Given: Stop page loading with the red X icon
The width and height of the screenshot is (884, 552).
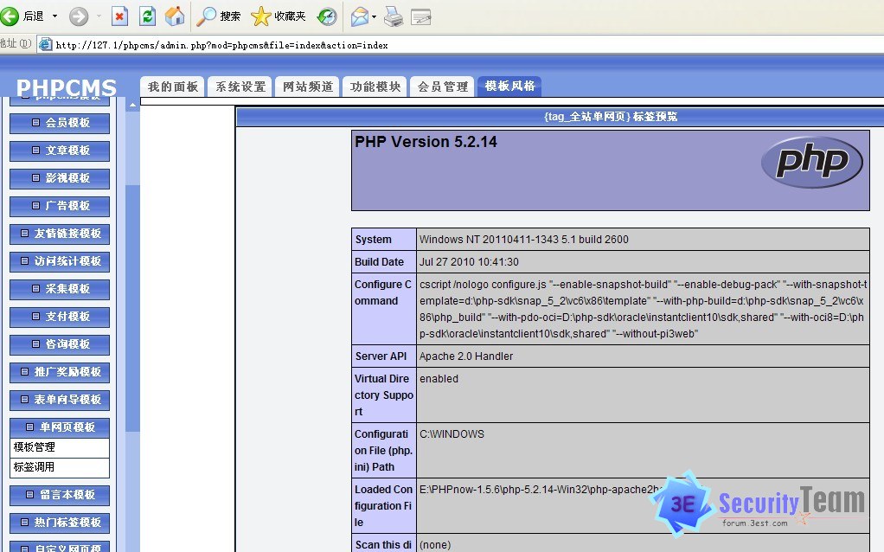Looking at the screenshot, I should (x=119, y=16).
